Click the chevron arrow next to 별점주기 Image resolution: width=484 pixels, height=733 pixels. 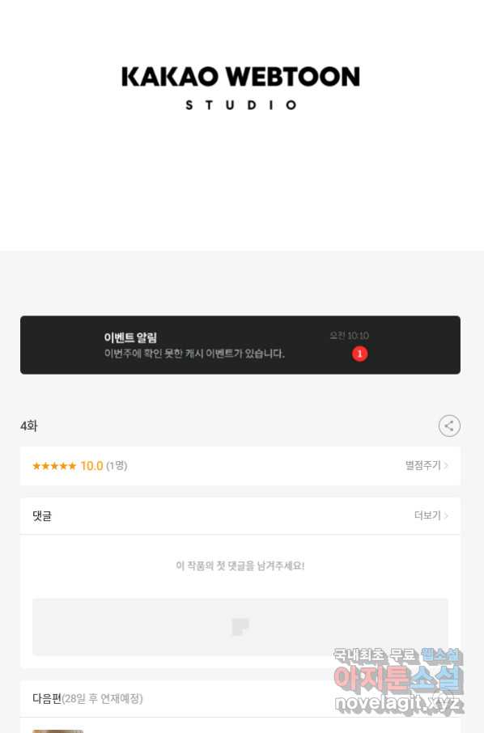[x=446, y=465]
